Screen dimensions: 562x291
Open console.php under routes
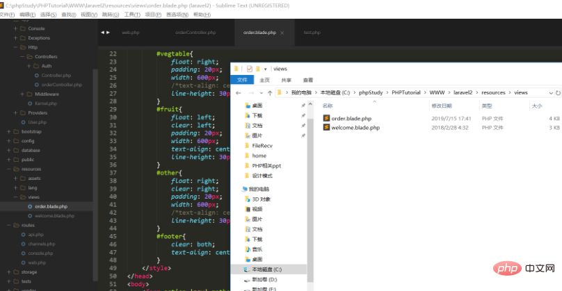[40, 253]
